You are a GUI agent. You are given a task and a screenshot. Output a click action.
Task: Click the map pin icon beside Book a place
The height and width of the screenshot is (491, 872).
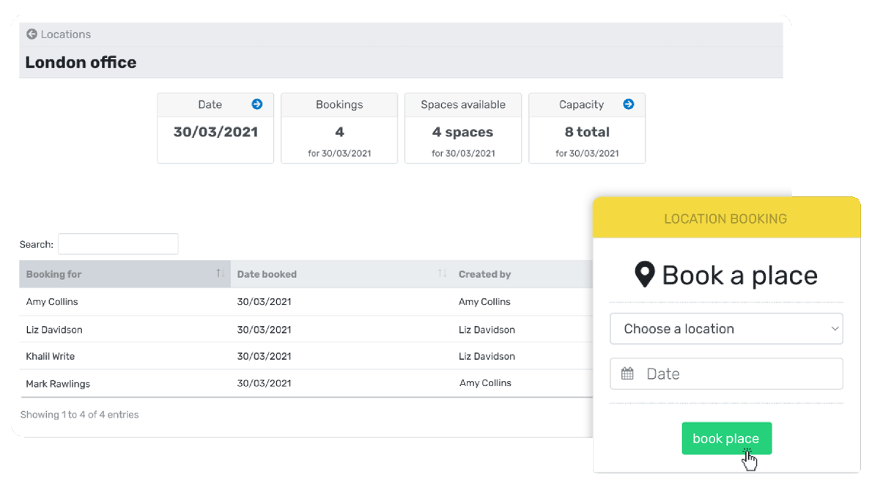[644, 274]
